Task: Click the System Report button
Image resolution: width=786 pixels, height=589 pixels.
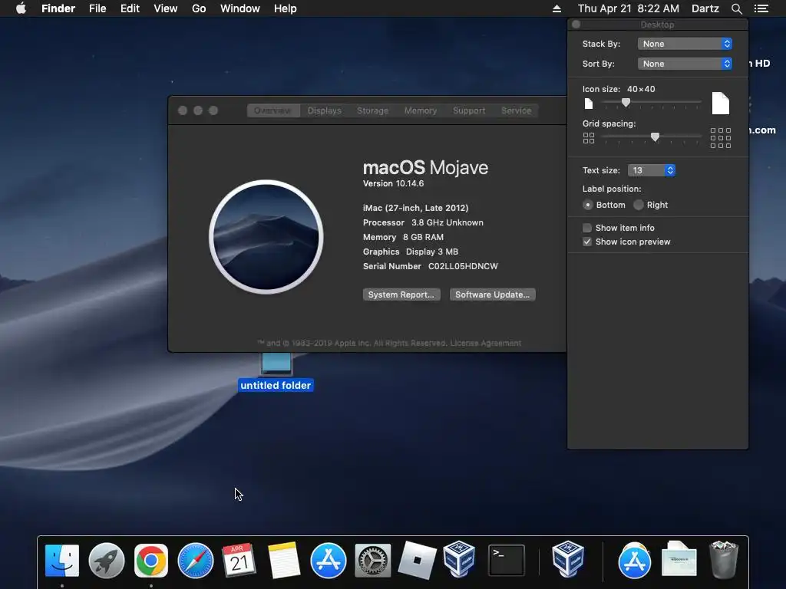Action: point(401,294)
